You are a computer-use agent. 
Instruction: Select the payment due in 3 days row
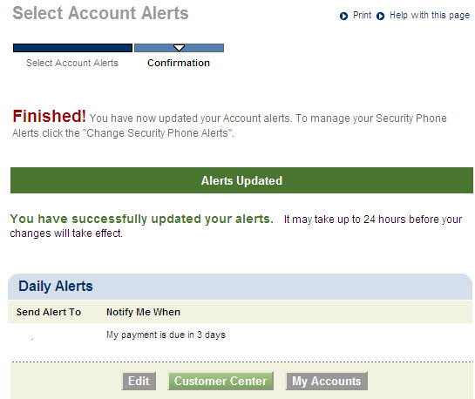240,335
